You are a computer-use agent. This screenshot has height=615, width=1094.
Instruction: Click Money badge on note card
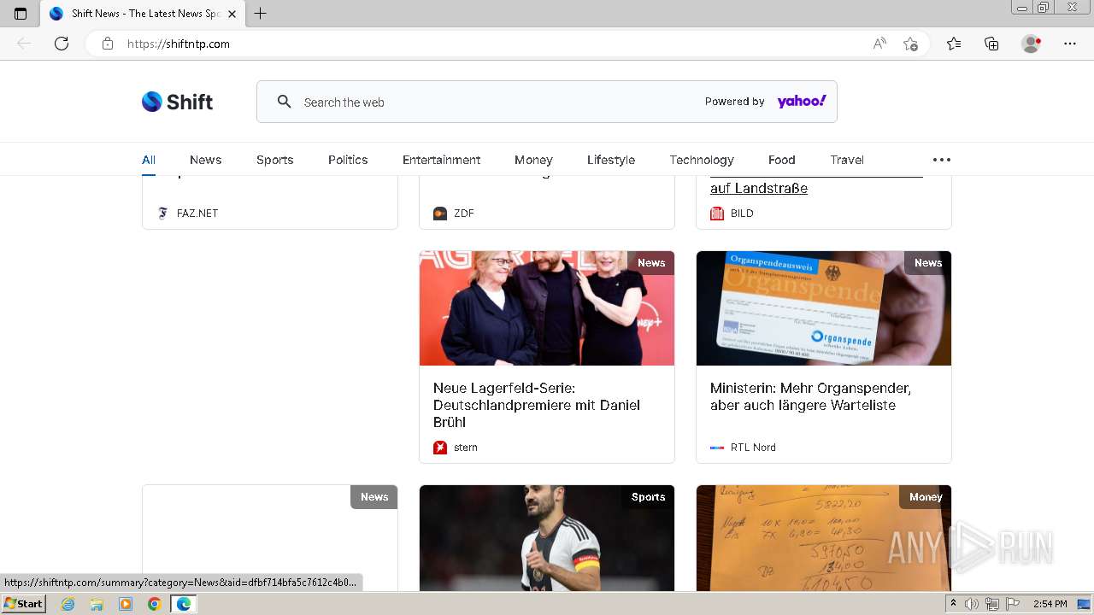[x=926, y=497]
